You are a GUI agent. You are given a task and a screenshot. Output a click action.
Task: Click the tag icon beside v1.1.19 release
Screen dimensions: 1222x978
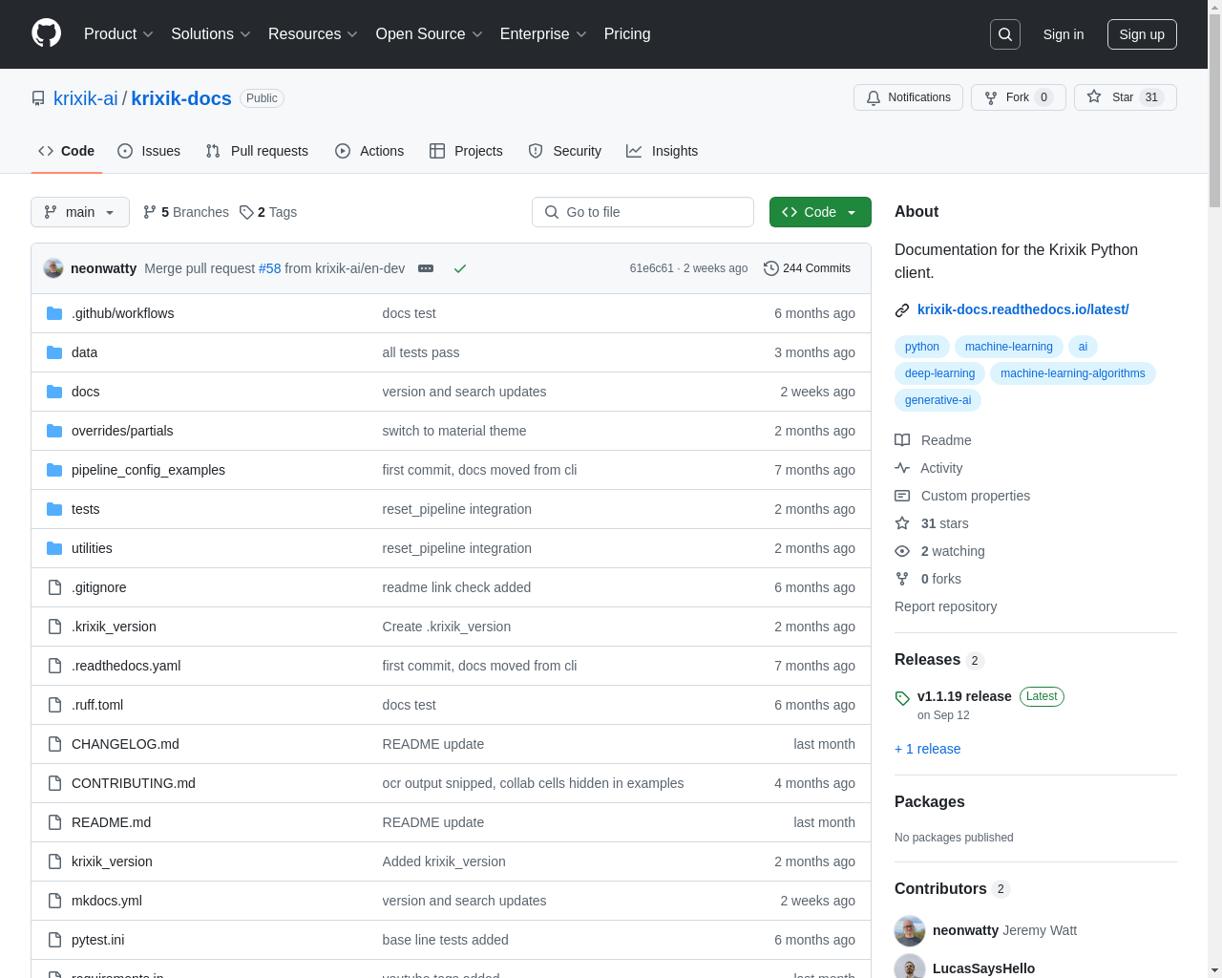click(x=902, y=698)
